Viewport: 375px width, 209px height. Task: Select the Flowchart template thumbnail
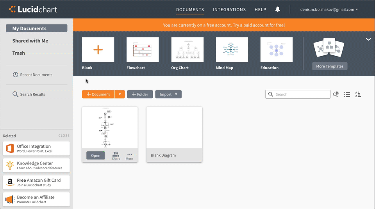tap(143, 50)
